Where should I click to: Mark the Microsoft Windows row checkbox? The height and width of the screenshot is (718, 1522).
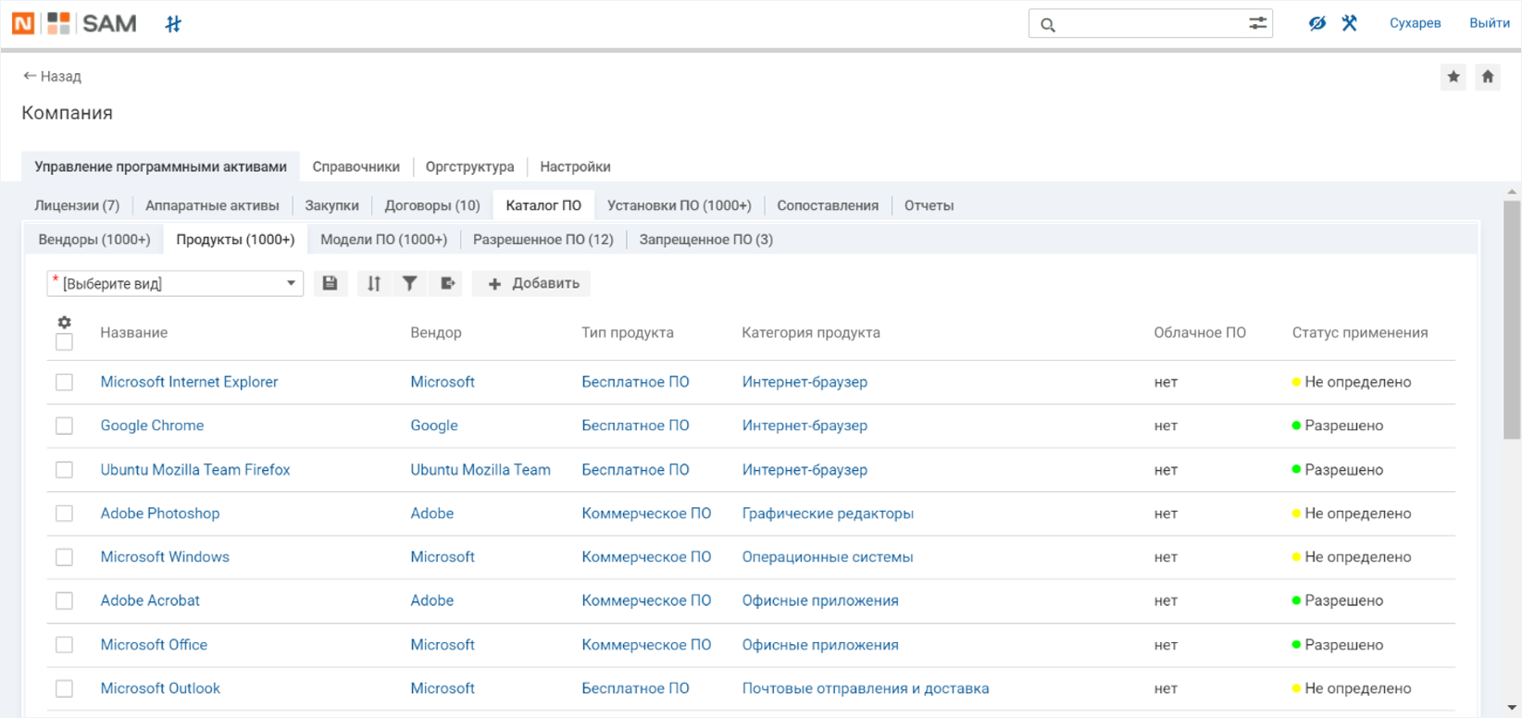64,557
